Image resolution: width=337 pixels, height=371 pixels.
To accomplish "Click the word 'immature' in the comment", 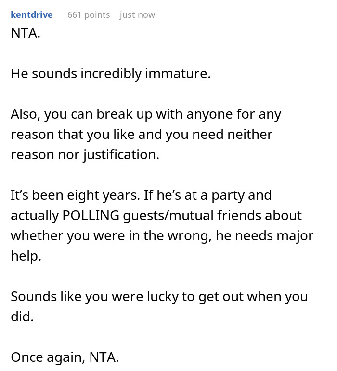I will [178, 74].
